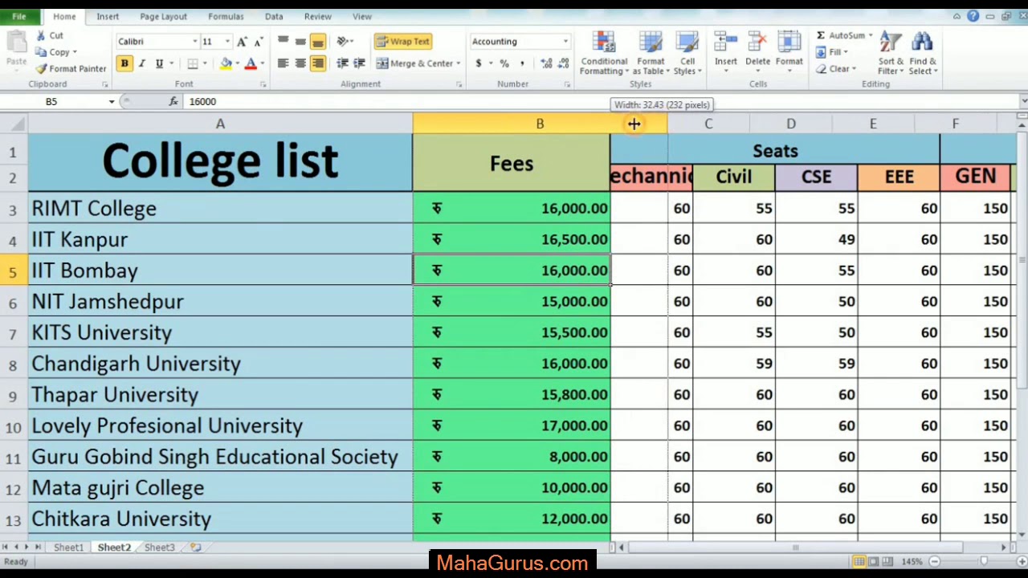Open the Sort & Filter dropdown
This screenshot has height=578, width=1028.
[891, 53]
